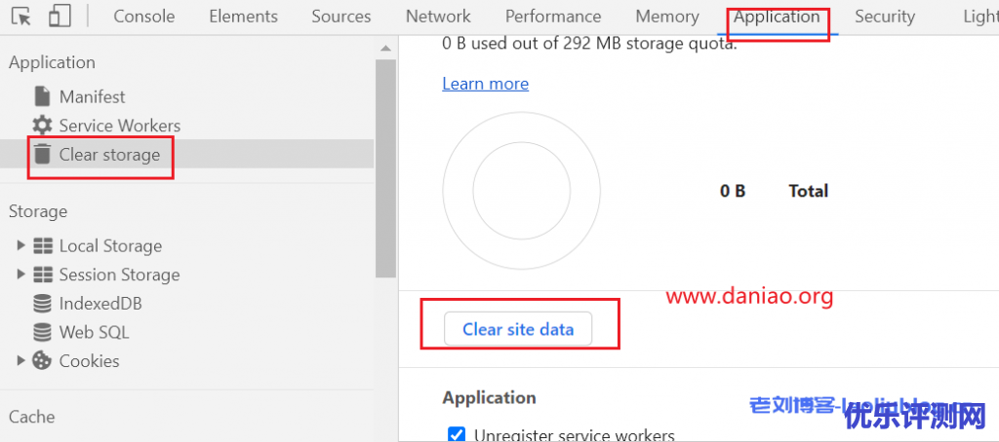
Task: Click the Clear storage trash icon
Action: (42, 154)
